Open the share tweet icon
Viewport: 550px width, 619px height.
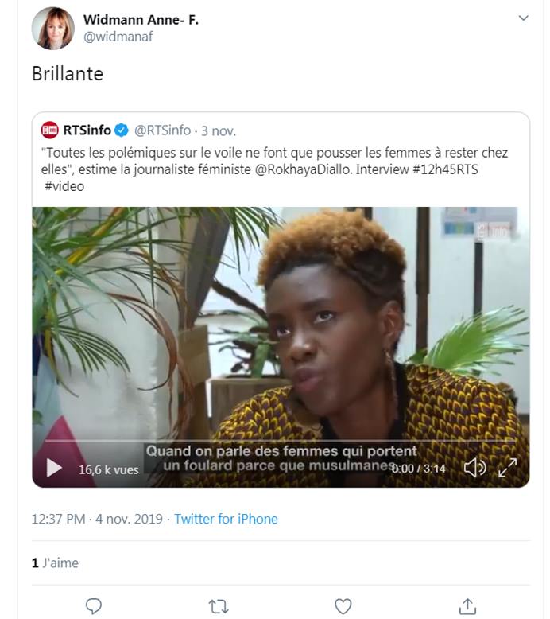[x=468, y=606]
